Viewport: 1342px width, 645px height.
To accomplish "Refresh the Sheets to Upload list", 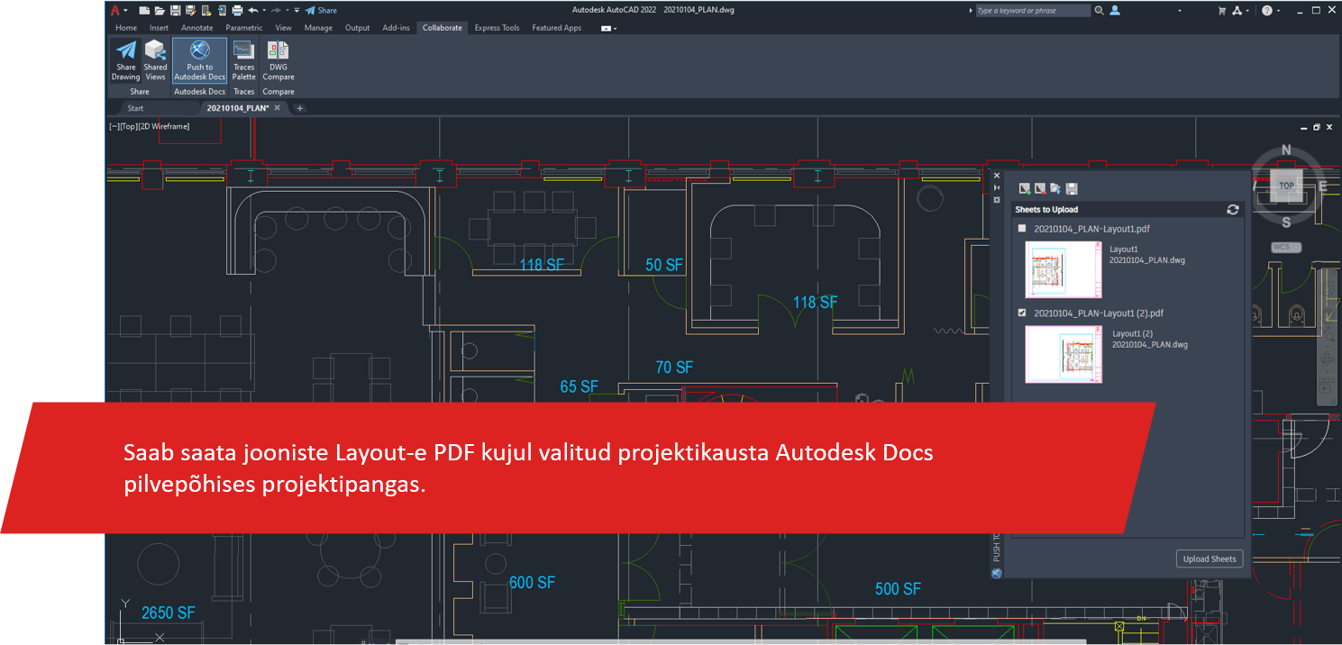I will tap(1232, 210).
